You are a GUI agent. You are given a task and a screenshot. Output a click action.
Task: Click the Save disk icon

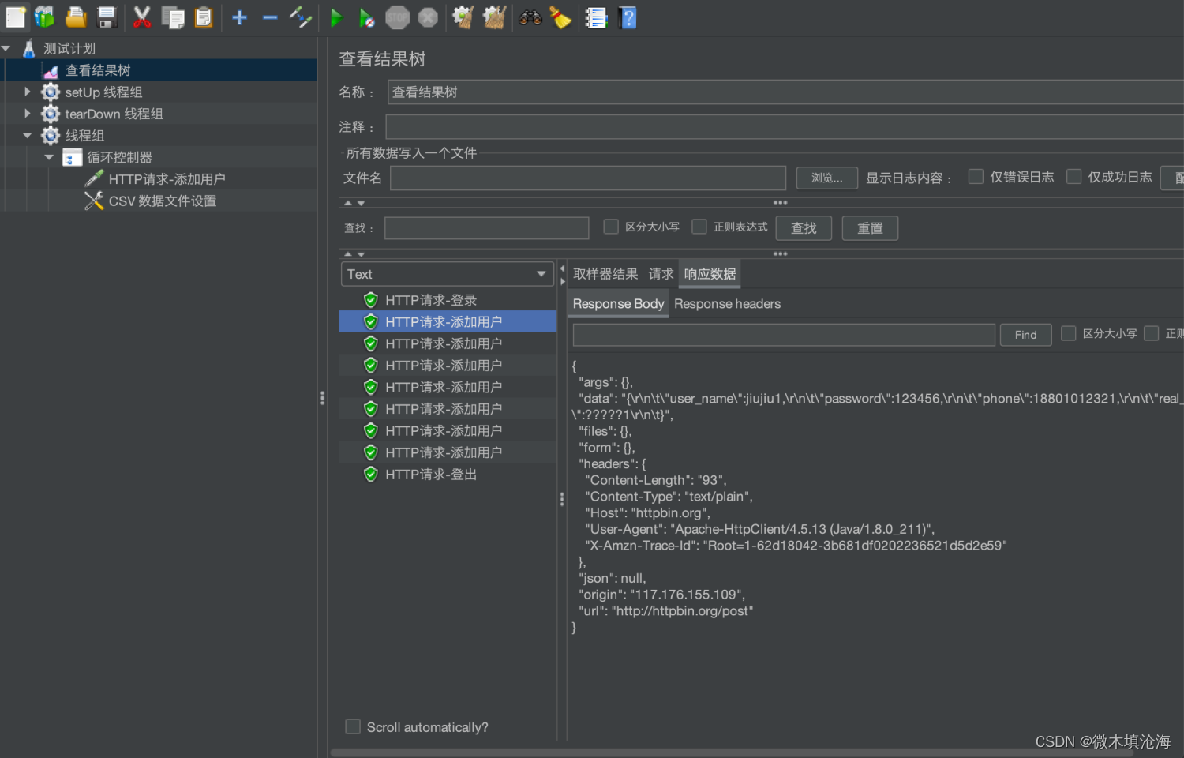click(107, 17)
